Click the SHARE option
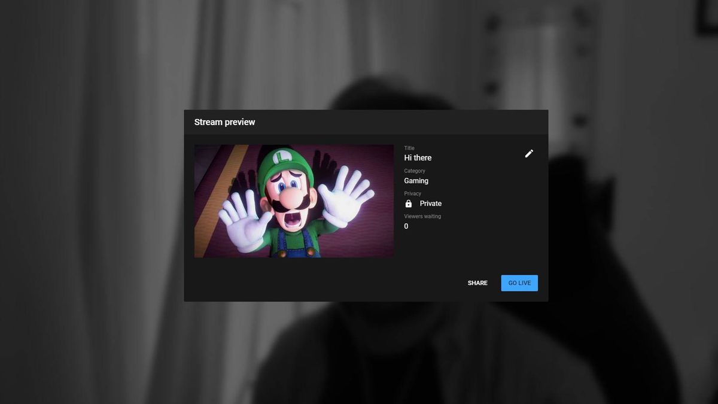Screen dimensions: 718x404 [x=477, y=283]
